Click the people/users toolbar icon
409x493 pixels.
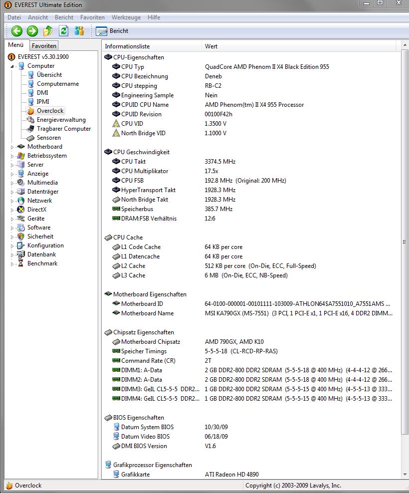point(79,31)
